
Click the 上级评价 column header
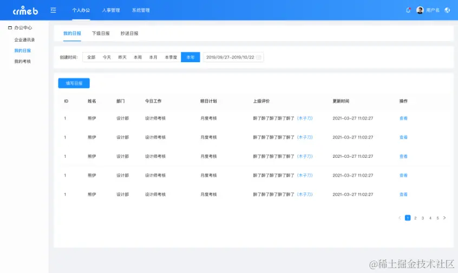pos(261,101)
